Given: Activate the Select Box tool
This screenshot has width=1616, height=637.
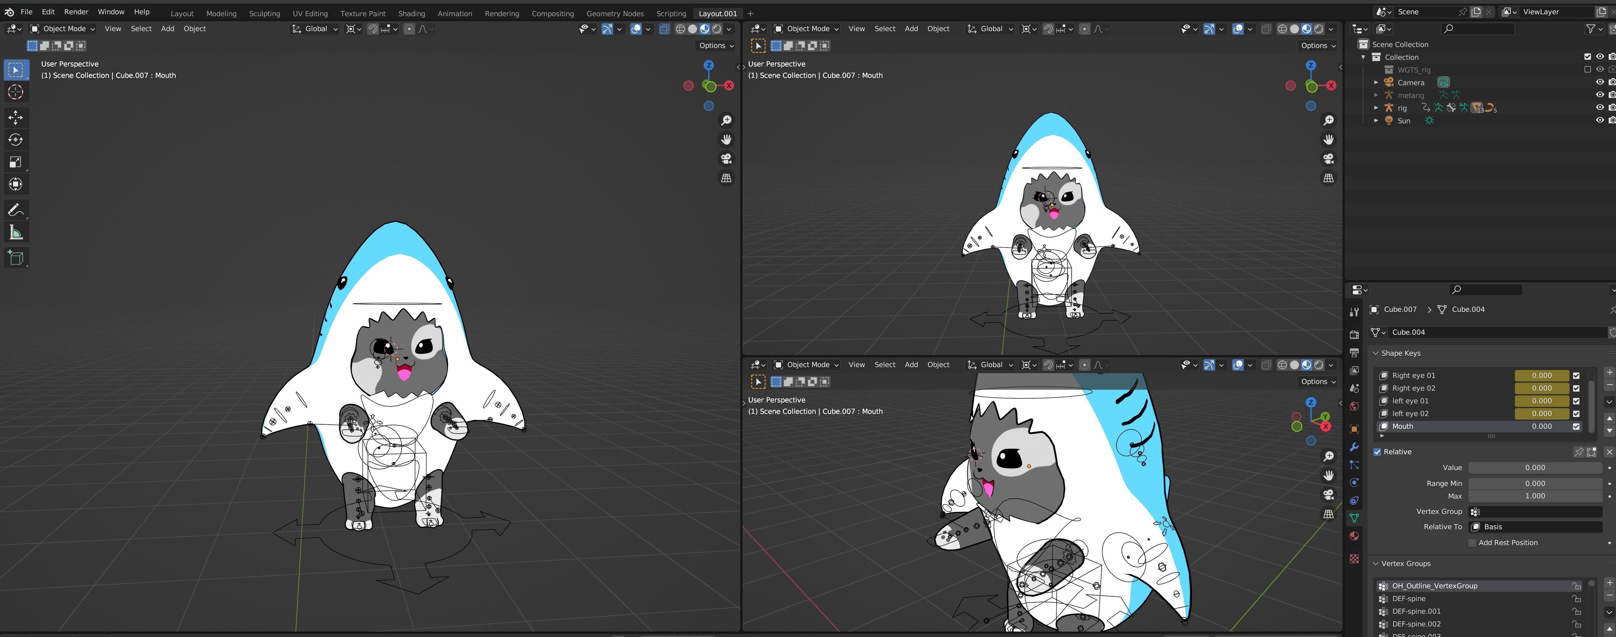Looking at the screenshot, I should click(x=16, y=70).
